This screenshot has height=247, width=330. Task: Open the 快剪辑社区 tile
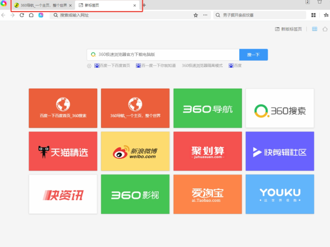pos(280,151)
